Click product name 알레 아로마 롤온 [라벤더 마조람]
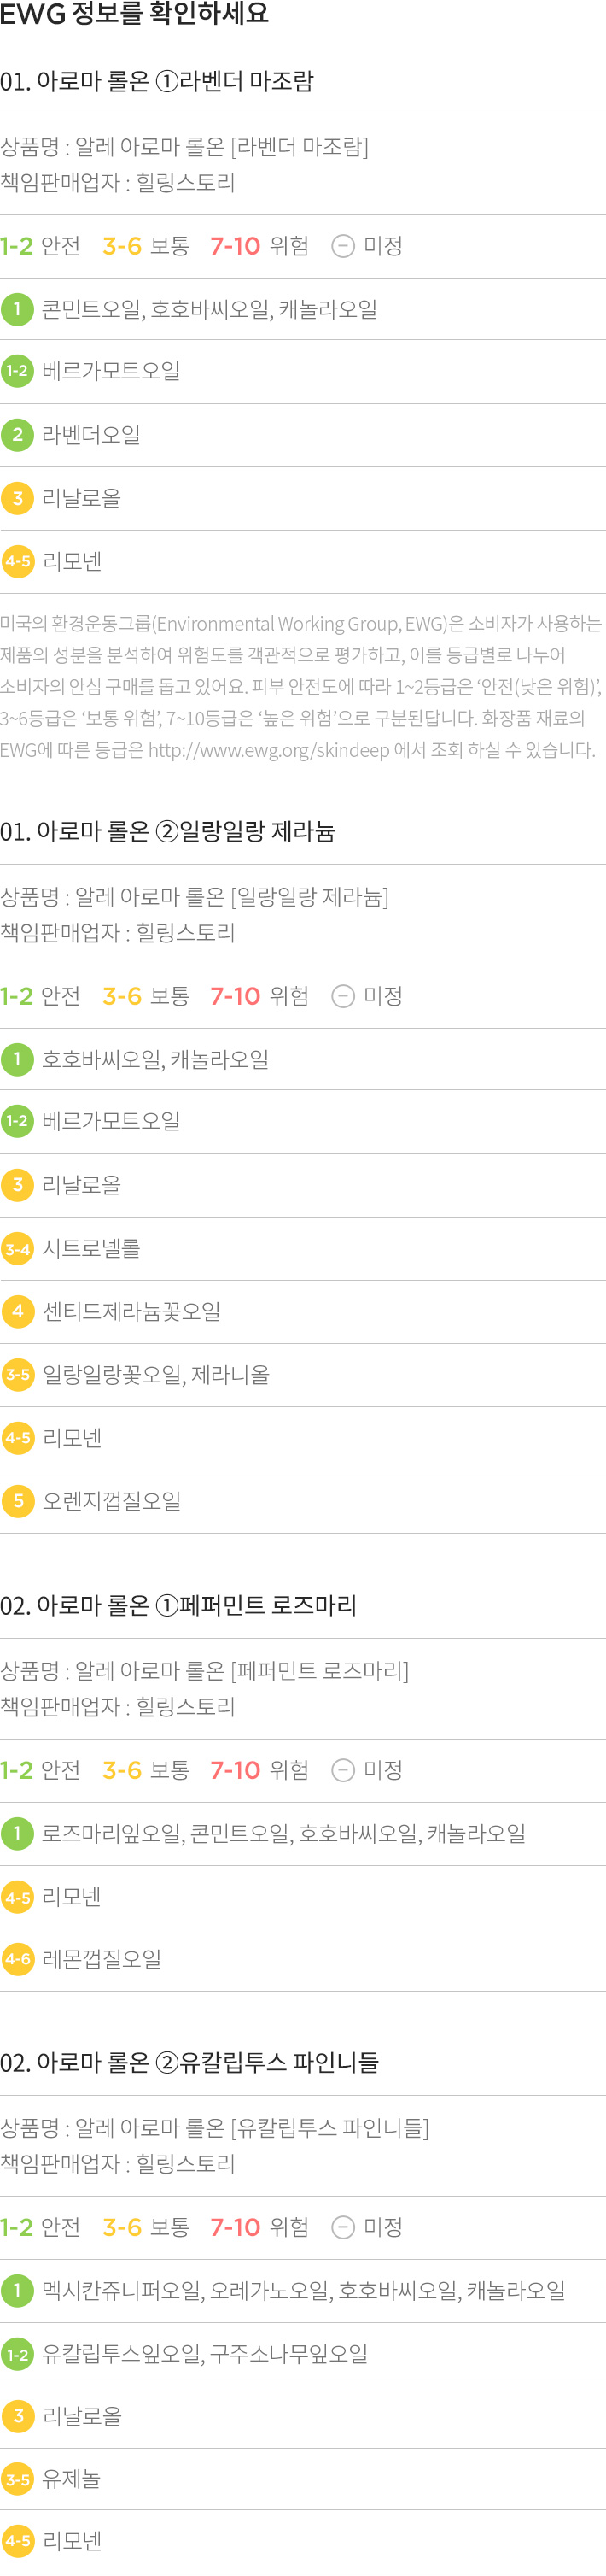Screen dimensions: 606x2576 184,147
